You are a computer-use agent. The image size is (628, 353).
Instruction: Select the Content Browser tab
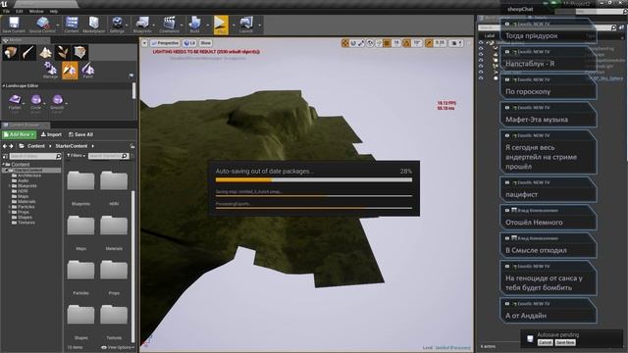click(25, 125)
